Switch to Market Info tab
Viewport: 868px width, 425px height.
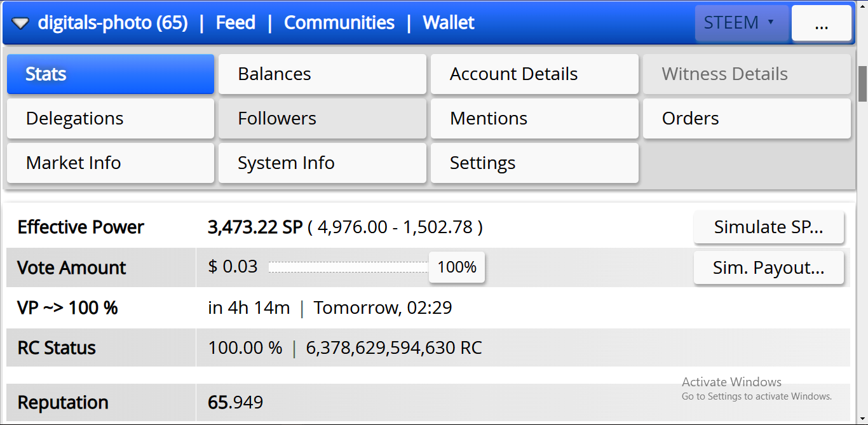point(111,163)
